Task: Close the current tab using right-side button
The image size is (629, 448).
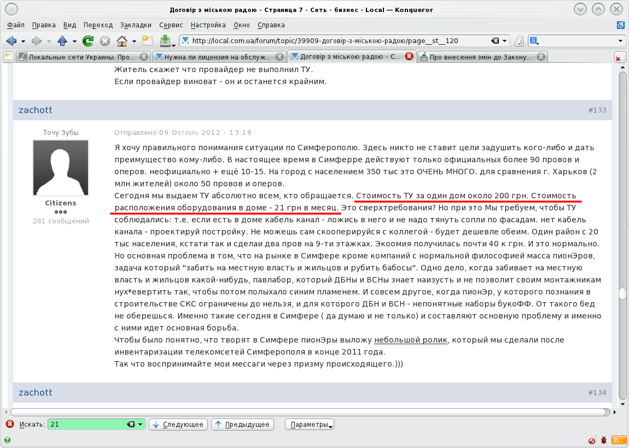Action: point(619,57)
